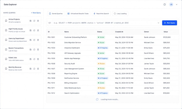Click Lisa Martinez owner in PRJ-1012 row
This screenshot has width=182, height=109.
149,93
